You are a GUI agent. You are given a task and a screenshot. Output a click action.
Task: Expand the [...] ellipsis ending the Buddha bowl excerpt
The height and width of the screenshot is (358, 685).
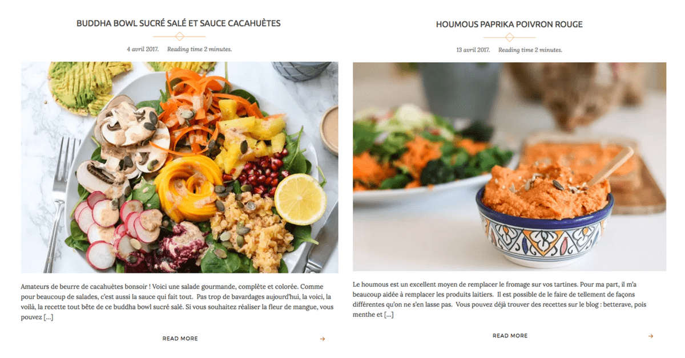(x=49, y=318)
